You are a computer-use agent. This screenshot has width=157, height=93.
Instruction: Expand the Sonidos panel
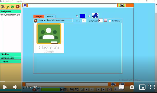(11, 54)
